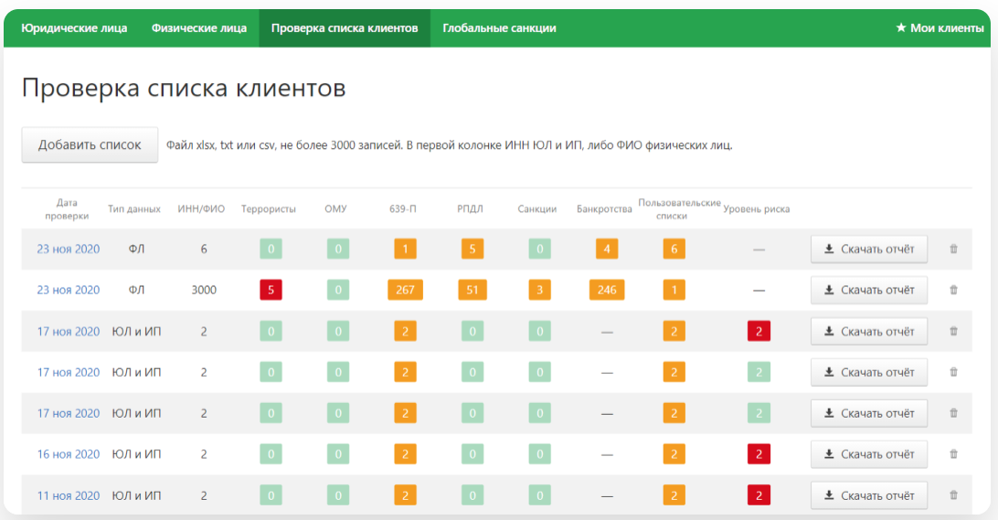Screen dimensions: 998x520
Task: Click orange sanctions badge showing 3
Action: pos(540,290)
